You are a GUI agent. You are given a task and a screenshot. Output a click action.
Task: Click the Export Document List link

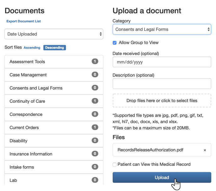coord(24,21)
